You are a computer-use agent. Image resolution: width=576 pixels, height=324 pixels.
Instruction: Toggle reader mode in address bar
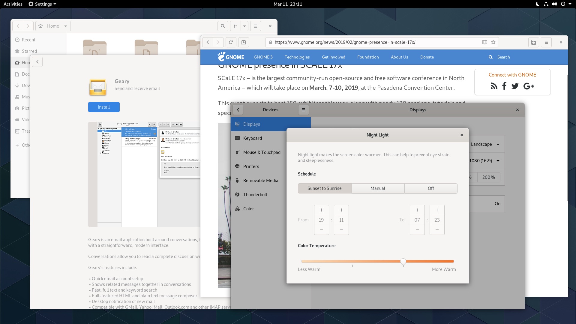(x=485, y=42)
